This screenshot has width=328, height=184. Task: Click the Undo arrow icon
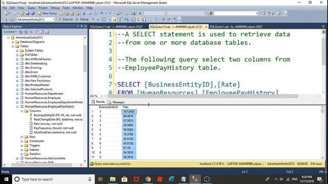click(x=101, y=13)
